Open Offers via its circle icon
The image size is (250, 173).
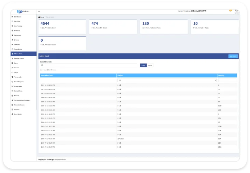pyautogui.click(x=12, y=72)
